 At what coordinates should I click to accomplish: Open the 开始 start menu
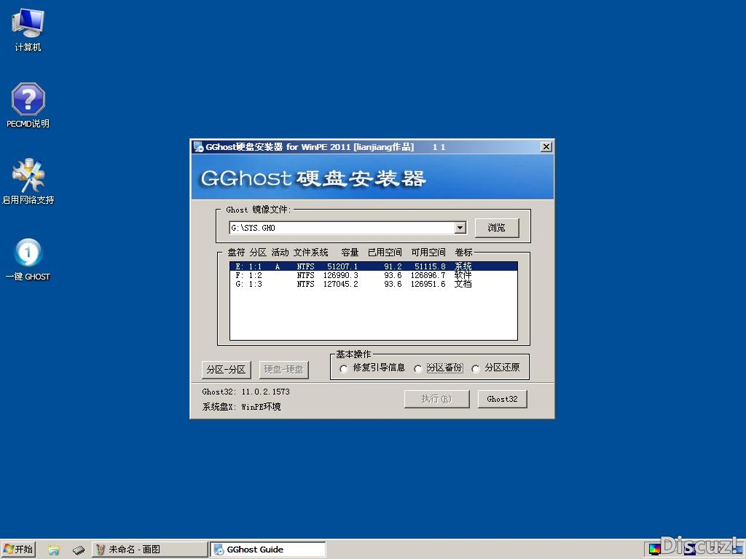18,550
